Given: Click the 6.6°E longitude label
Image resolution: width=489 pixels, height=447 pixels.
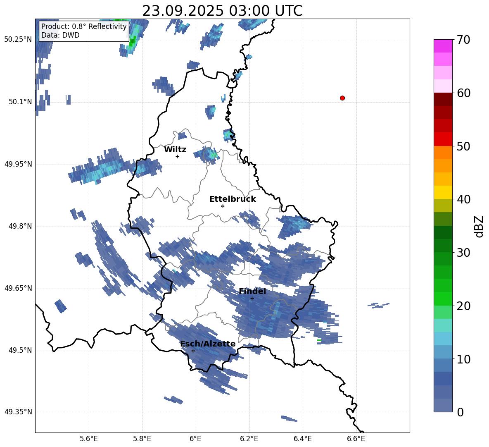Looking at the screenshot, I should click(x=356, y=439).
